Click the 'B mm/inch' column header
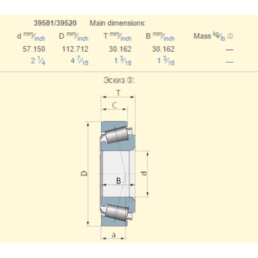This screenshot has width=258, height=258. (x=160, y=36)
